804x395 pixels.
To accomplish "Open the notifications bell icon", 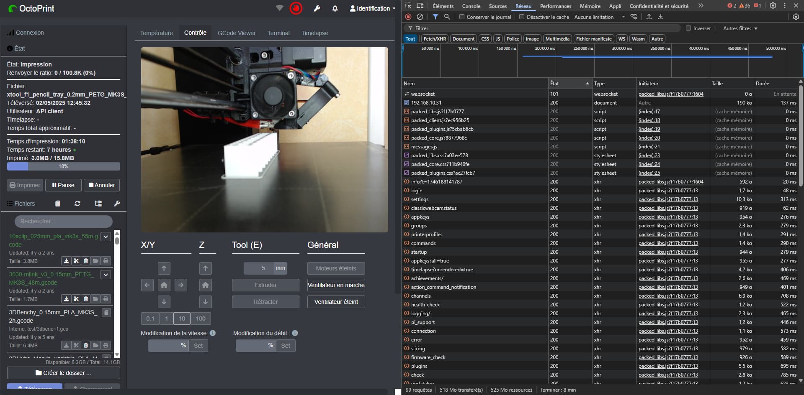I will pyautogui.click(x=335, y=8).
